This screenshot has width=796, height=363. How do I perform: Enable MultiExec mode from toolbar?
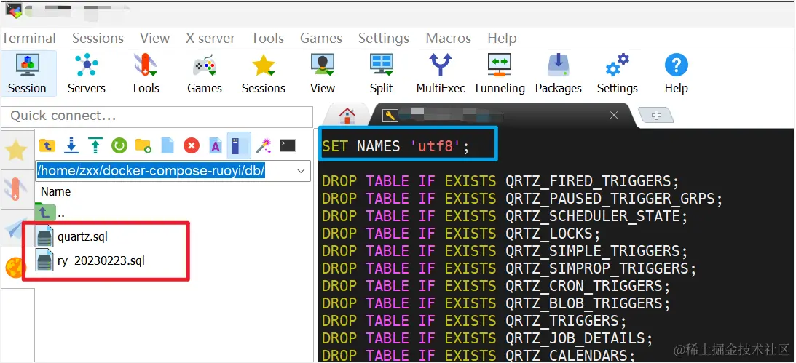click(440, 73)
